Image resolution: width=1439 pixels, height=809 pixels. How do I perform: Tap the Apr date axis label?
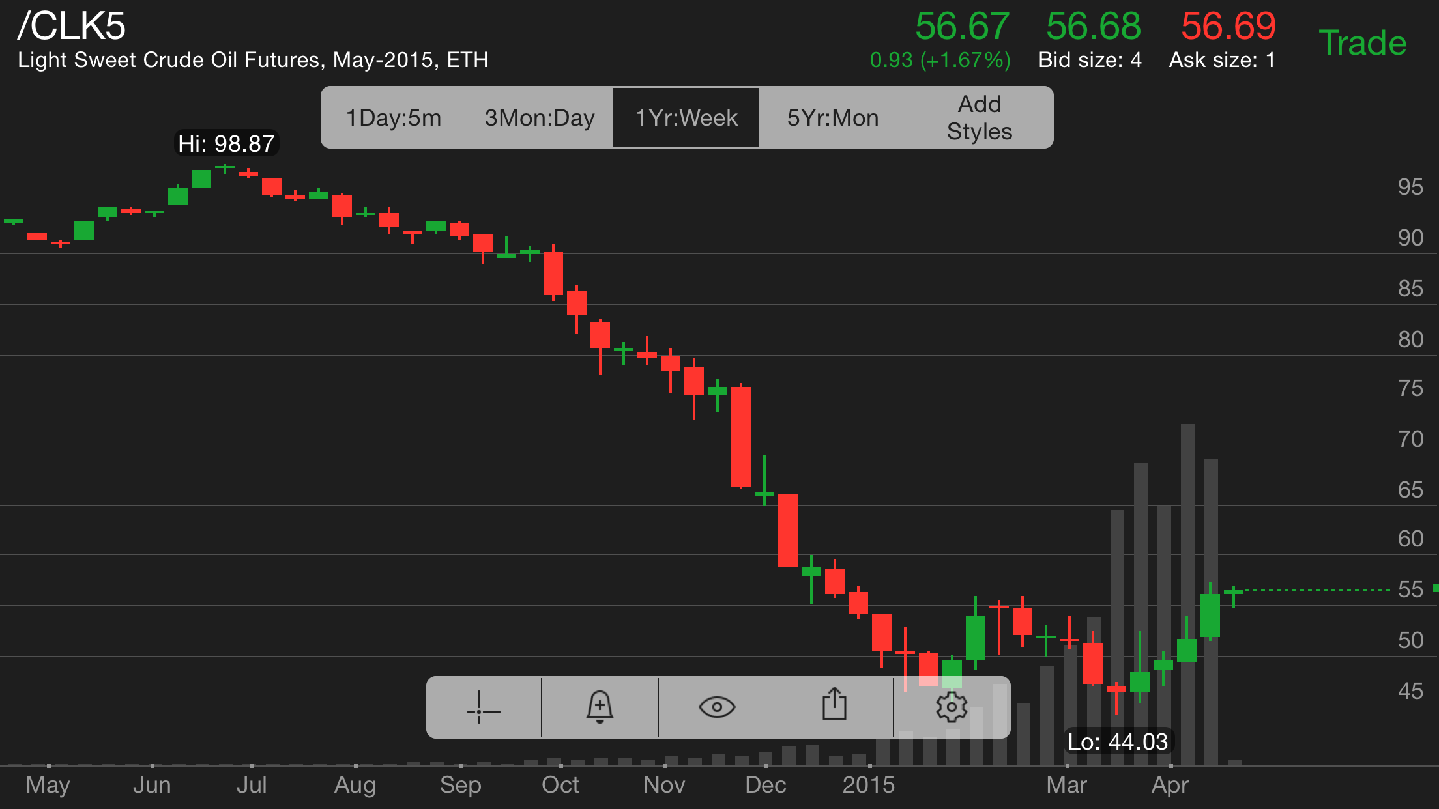[1170, 786]
